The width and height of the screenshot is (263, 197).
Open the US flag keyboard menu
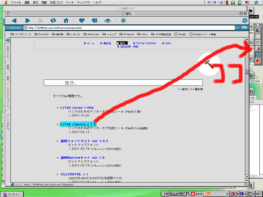pyautogui.click(x=247, y=2)
